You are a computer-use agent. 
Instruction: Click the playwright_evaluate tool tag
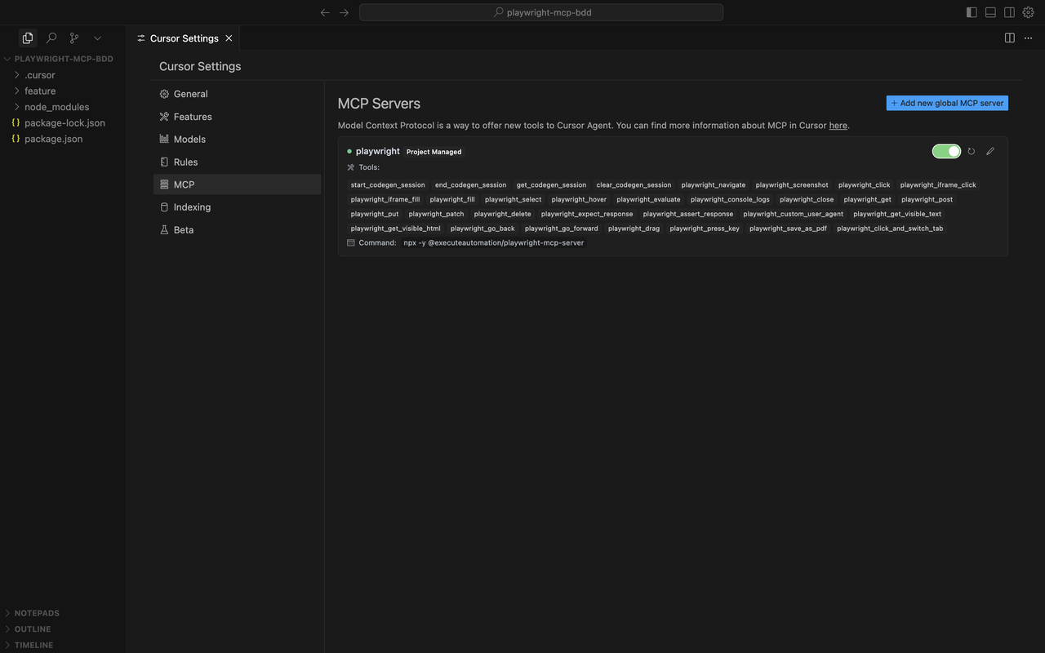coord(648,200)
